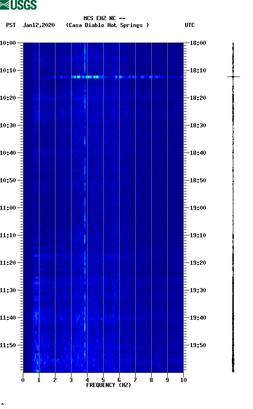The width and height of the screenshot is (253, 409).
Task: Click the '9' frequency axis tick label
Action: point(167,380)
